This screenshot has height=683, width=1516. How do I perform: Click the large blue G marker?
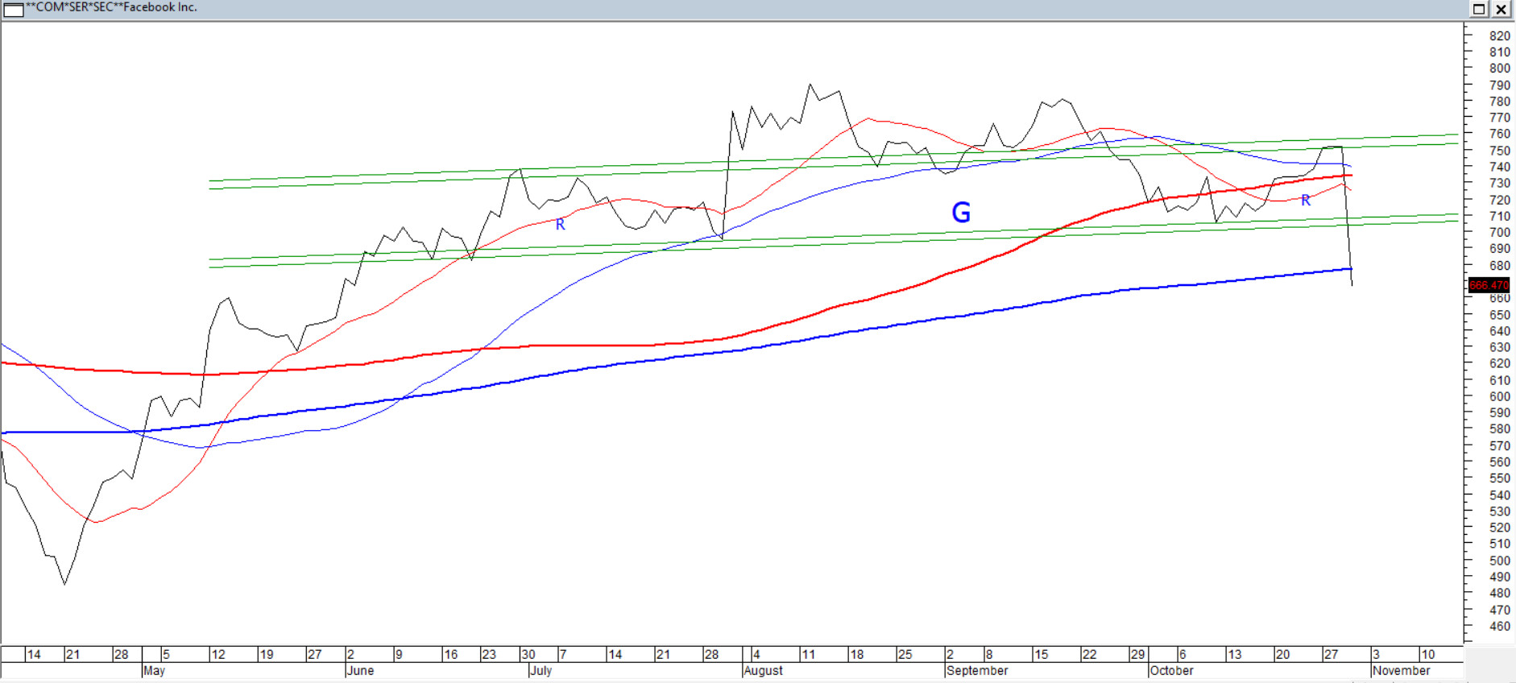point(961,213)
